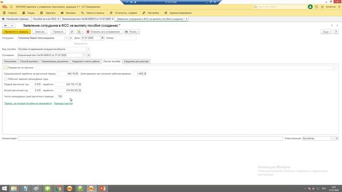This screenshot has width=342, height=192.
Task: Go forward with the right arrow
Action: 12,26
